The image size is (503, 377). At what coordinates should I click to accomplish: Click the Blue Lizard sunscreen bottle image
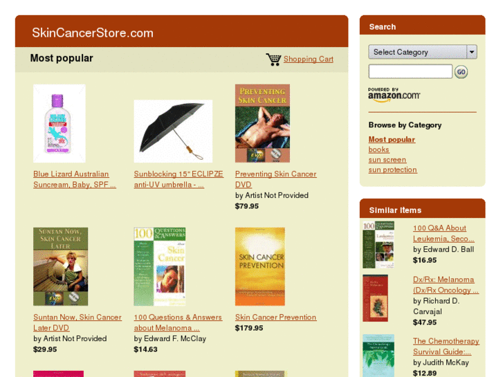coord(60,124)
